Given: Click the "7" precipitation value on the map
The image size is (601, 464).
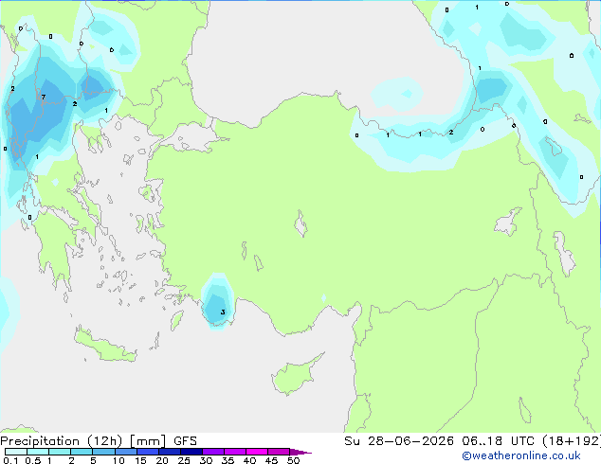Looking at the screenshot, I should pyautogui.click(x=44, y=98).
